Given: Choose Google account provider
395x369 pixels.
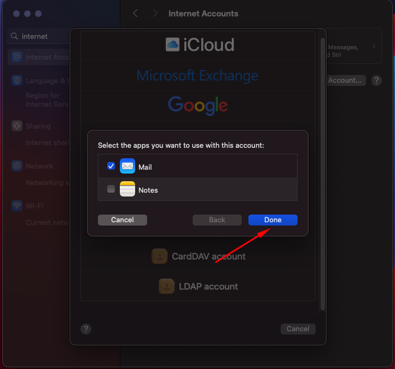Looking at the screenshot, I should (198, 106).
